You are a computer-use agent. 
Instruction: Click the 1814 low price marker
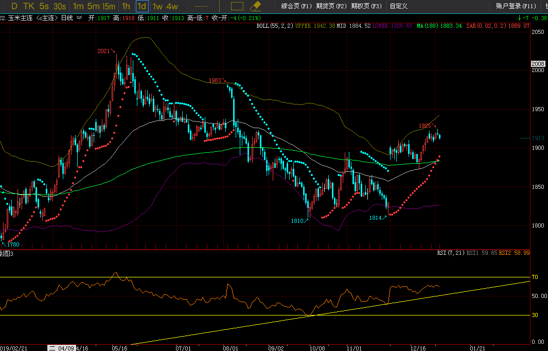click(x=375, y=218)
